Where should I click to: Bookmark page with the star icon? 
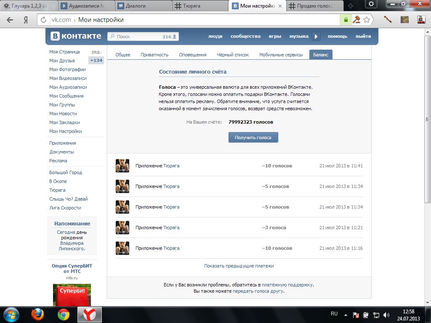point(367,20)
